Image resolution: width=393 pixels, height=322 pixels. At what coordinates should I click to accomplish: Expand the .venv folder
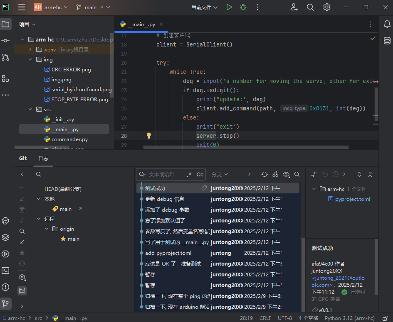pyautogui.click(x=30, y=49)
